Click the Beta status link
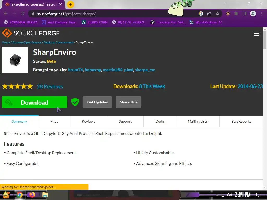Viewport: 267px width, 200px height. click(x=51, y=61)
